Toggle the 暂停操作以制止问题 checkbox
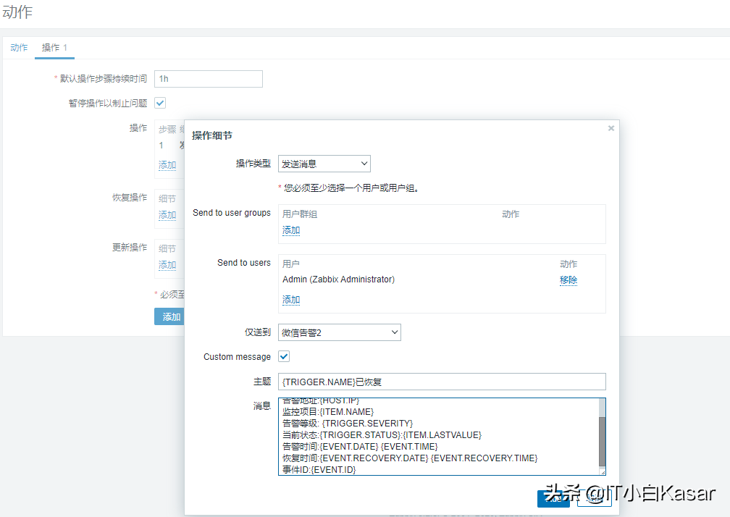730x517 pixels. (160, 103)
